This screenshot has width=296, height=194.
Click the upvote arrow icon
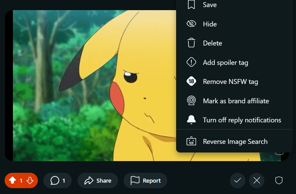[x=13, y=180]
